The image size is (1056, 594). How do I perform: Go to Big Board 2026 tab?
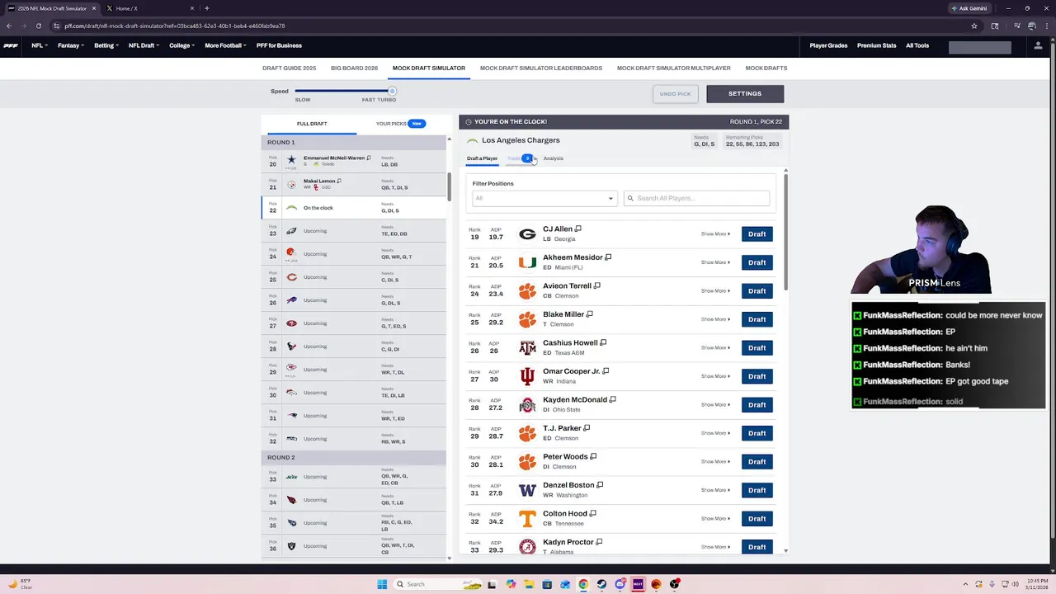[x=354, y=68]
